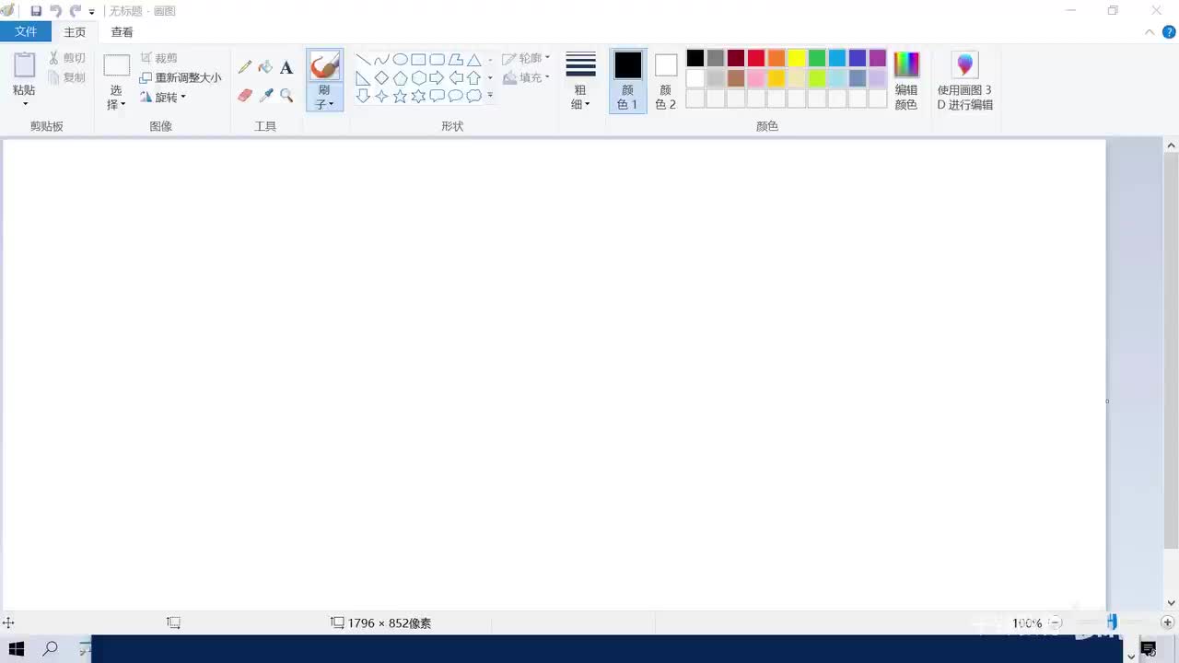
Task: Pick the Rectangle shape
Action: pos(418,60)
